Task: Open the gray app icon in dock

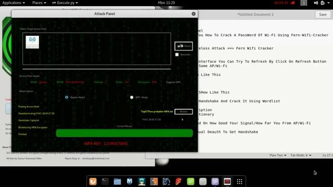Action: 203,181
